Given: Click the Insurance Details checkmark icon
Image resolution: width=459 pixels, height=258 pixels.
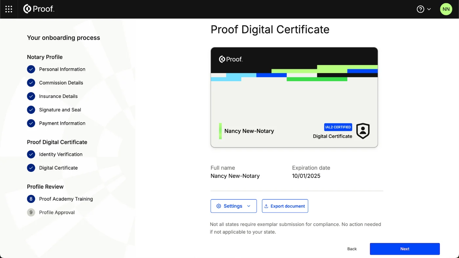Looking at the screenshot, I should pos(31,96).
